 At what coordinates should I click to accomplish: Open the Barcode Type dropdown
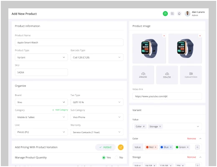97,57
